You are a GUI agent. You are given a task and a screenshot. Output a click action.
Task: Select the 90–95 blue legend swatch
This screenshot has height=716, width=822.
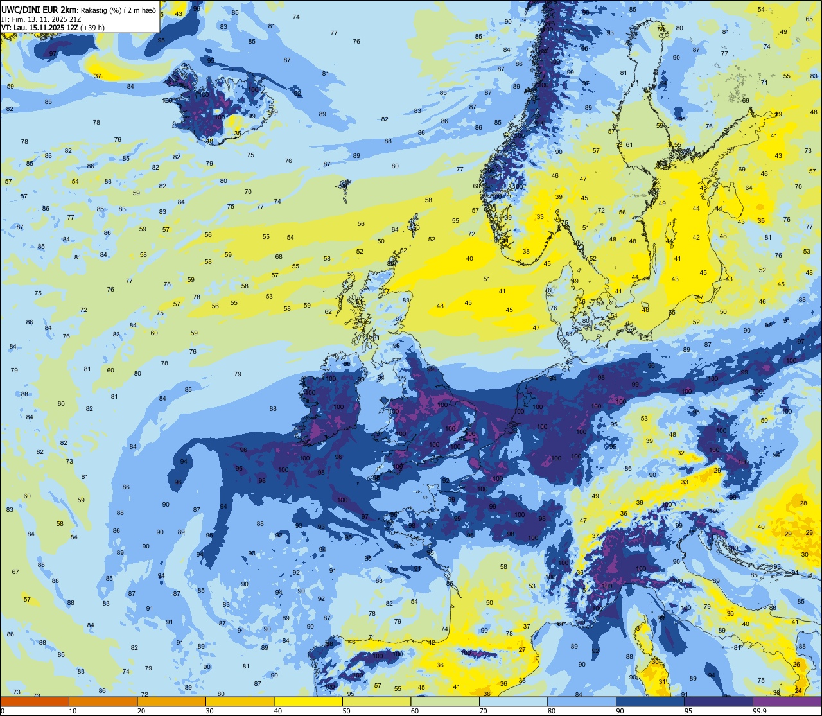[x=650, y=701]
